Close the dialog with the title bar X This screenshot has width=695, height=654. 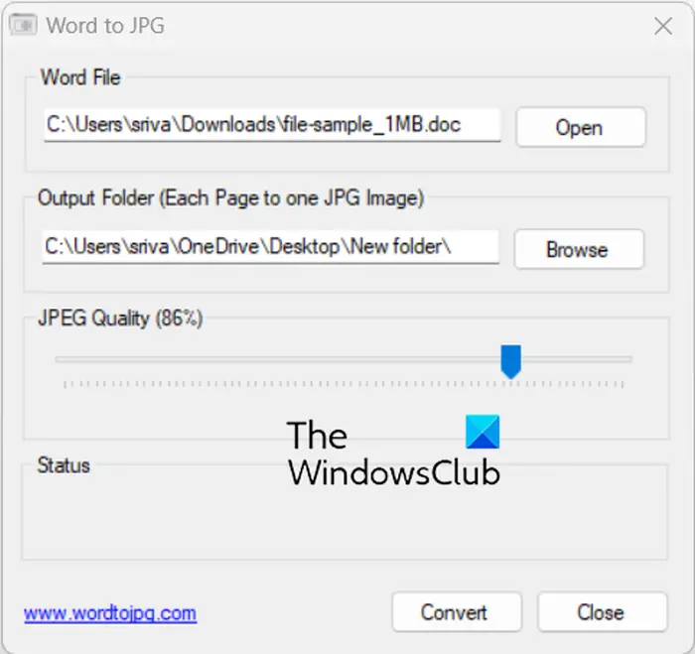663,26
